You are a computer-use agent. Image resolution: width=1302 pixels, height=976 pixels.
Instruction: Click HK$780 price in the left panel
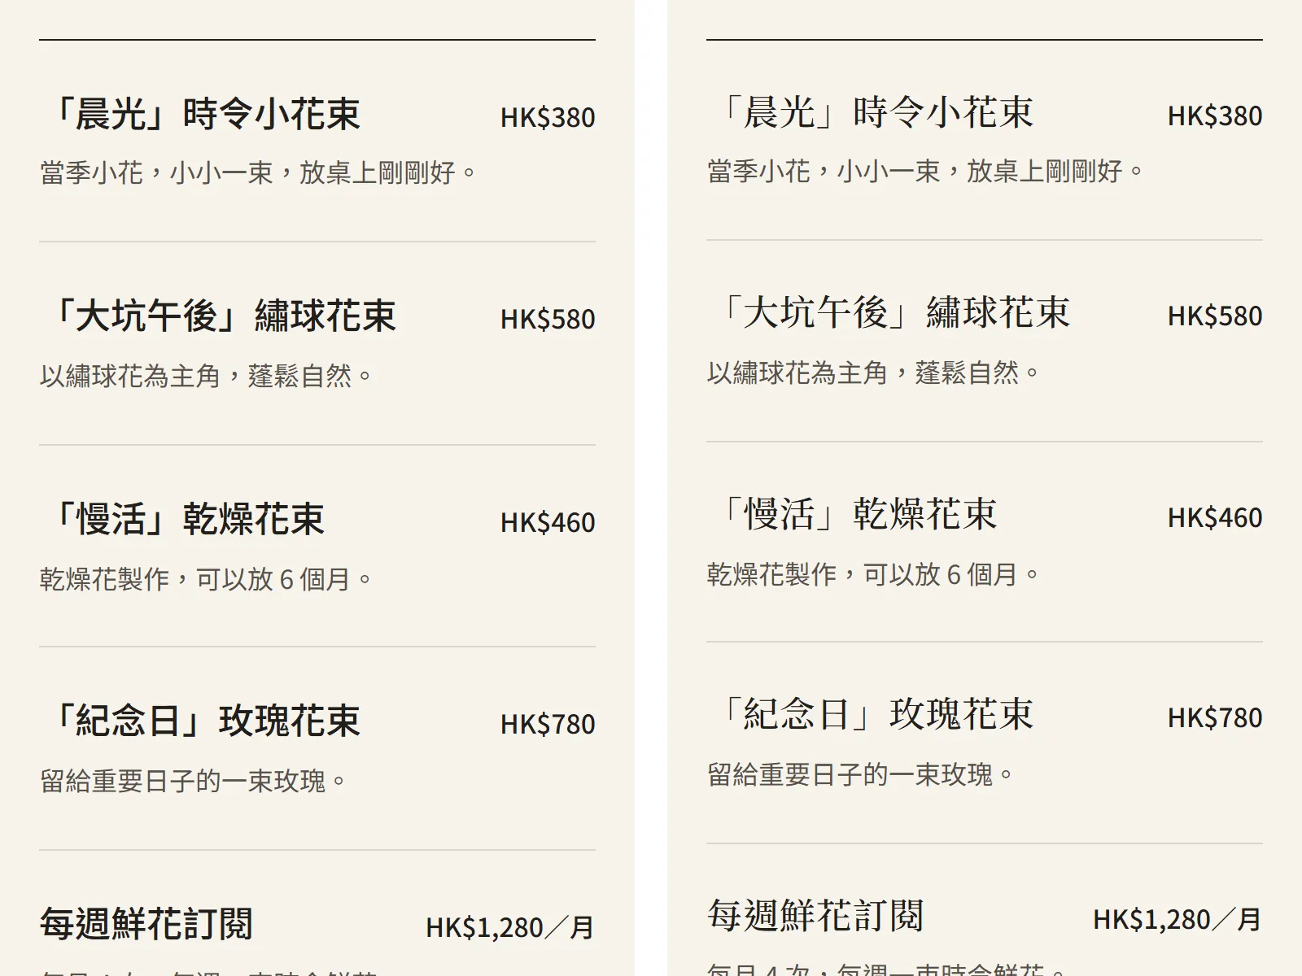click(548, 724)
